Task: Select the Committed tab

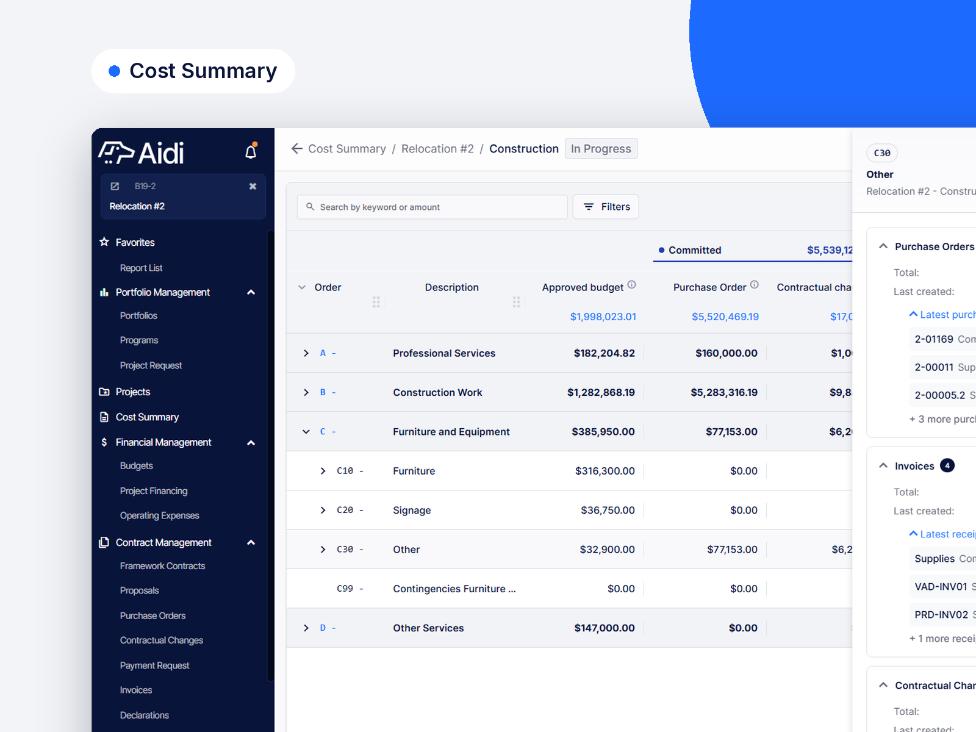Action: 753,250
